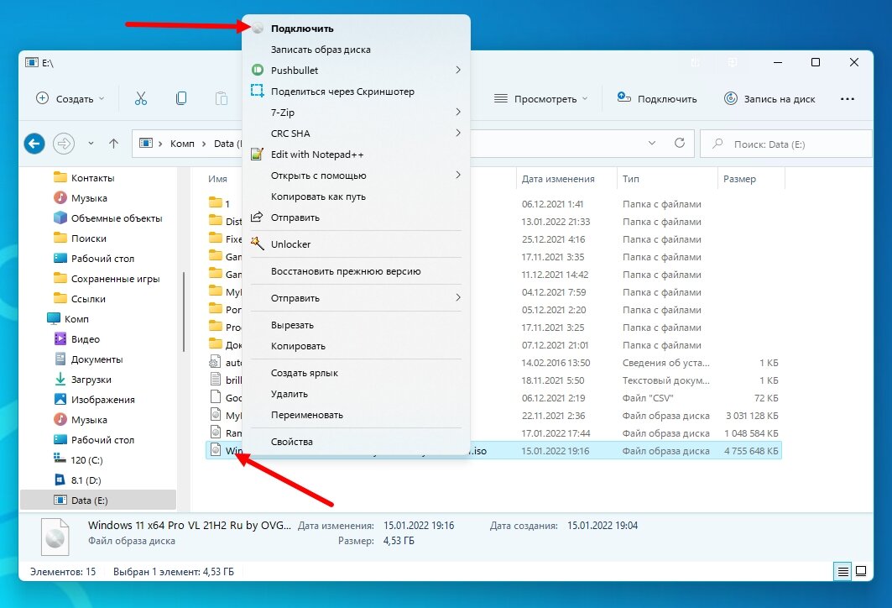Expand recent locations chevron near navigation arrows
This screenshot has height=608, width=892.
[91, 144]
